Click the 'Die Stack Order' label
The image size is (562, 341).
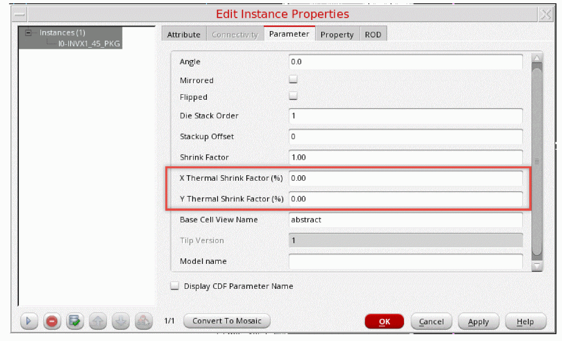(x=209, y=116)
